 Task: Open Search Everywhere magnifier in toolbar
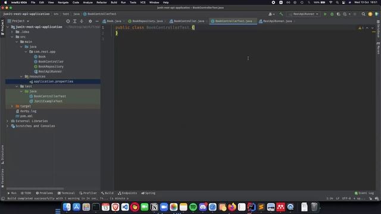pos(363,14)
